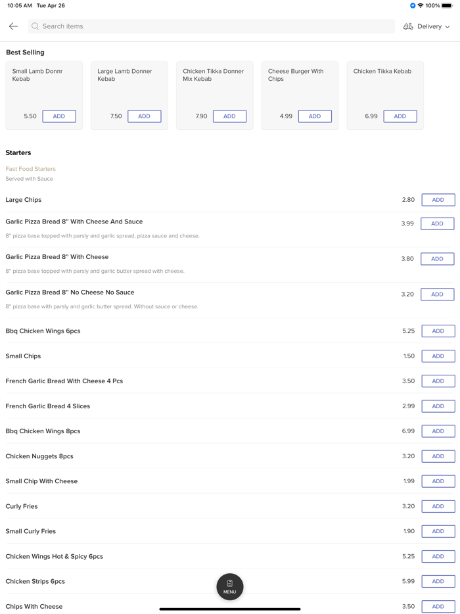Click the Tue Apr 26 date
Screen dimensions: 460x614
(x=51, y=5)
